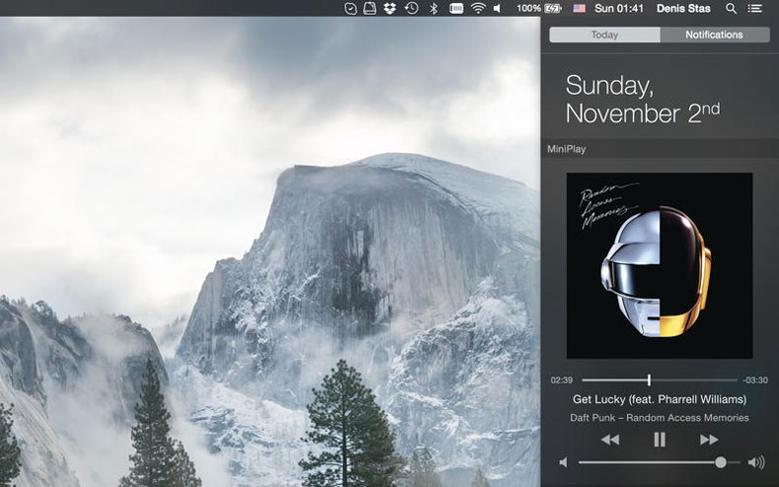Toggle the Notification Center list icon
This screenshot has width=779, height=487.
click(755, 9)
